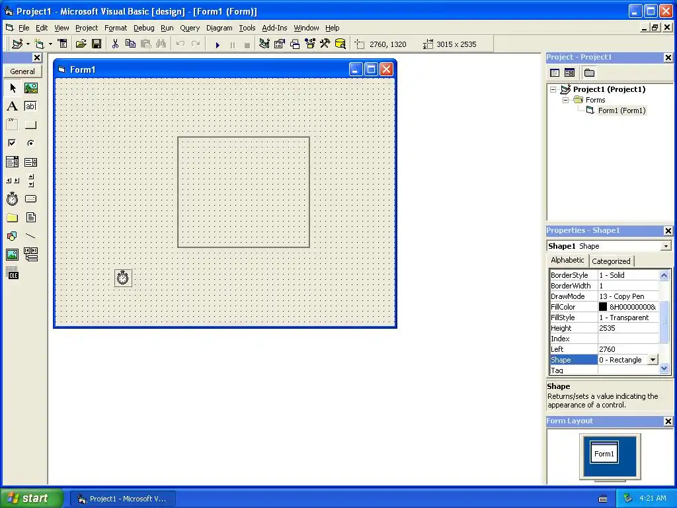
Task: Open the Object Browser toolbar icon
Action: pos(310,44)
